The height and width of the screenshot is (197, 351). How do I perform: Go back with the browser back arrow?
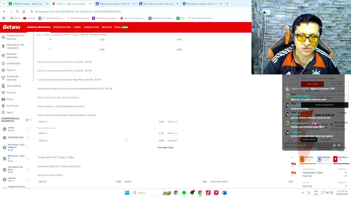[4, 11]
